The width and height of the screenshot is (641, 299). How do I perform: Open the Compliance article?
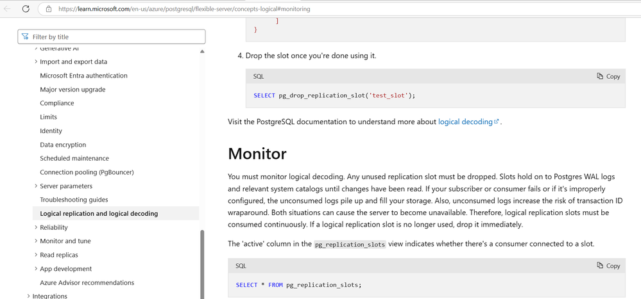[57, 103]
